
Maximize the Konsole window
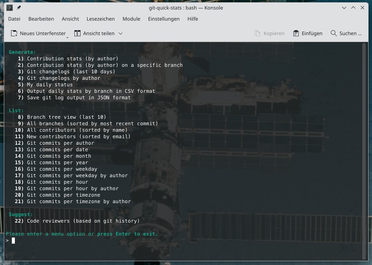click(353, 8)
